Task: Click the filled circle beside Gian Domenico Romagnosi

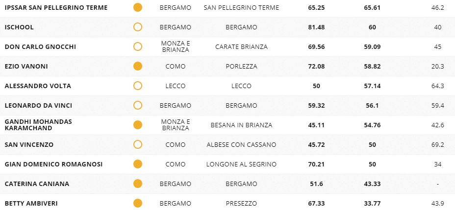Action: click(138, 164)
